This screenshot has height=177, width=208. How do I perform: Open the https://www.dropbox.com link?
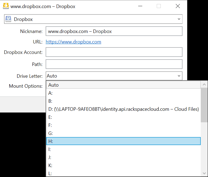[x=73, y=42]
